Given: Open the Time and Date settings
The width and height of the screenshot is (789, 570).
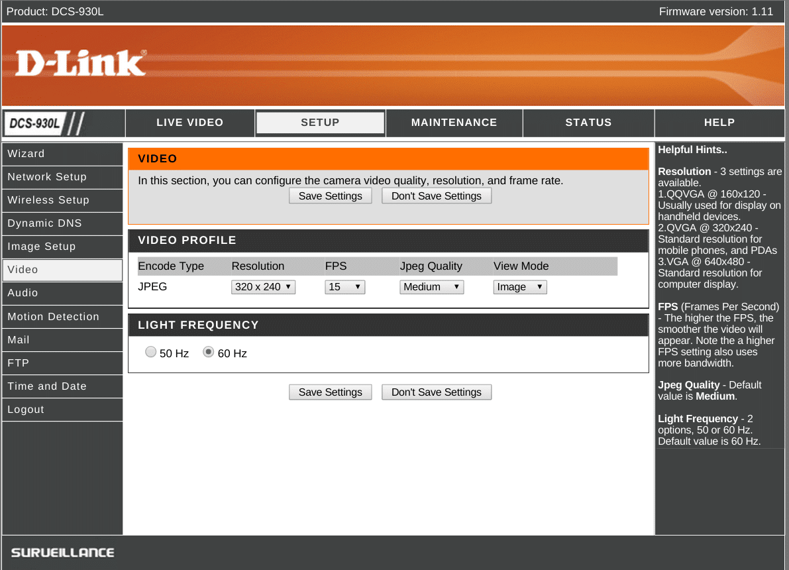Looking at the screenshot, I should pos(62,386).
